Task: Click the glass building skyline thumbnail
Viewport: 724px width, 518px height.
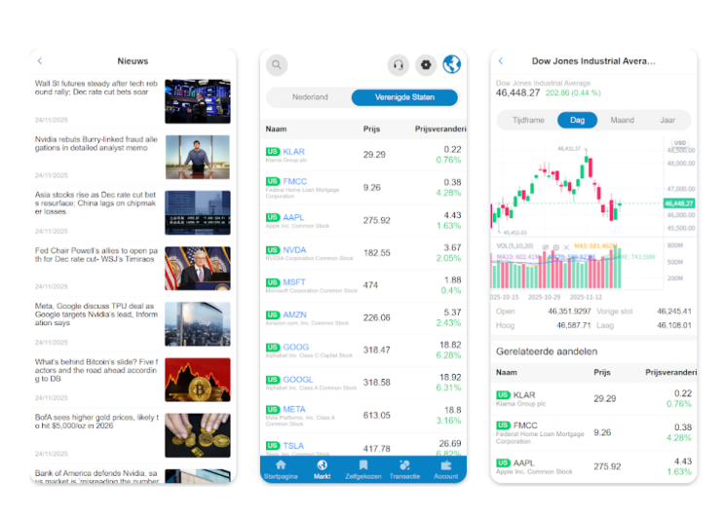Action: [198, 324]
